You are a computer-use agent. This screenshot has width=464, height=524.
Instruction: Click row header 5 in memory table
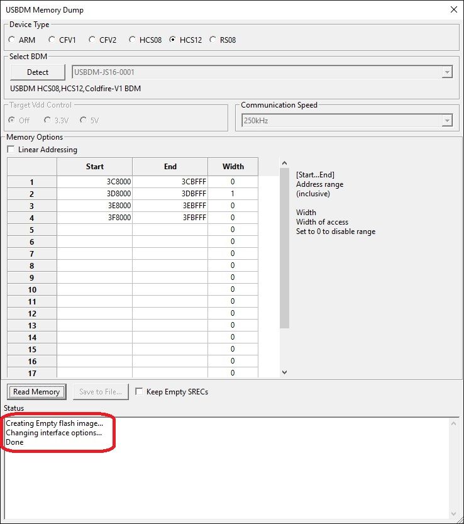[x=31, y=230]
